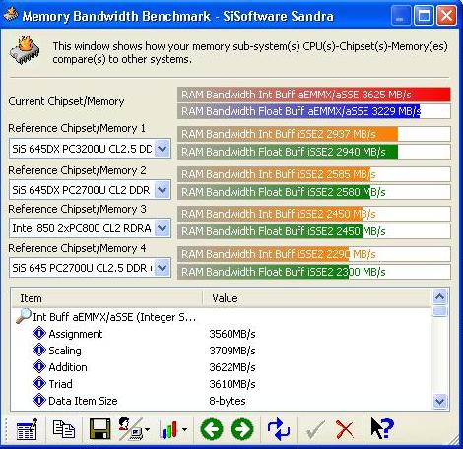Click the Current Chipset/Memory label
Image resolution: width=463 pixels, height=449 pixels.
tap(66, 101)
